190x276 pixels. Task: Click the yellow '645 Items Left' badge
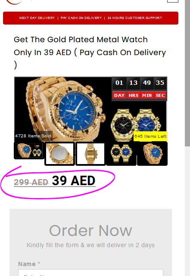click(x=150, y=136)
